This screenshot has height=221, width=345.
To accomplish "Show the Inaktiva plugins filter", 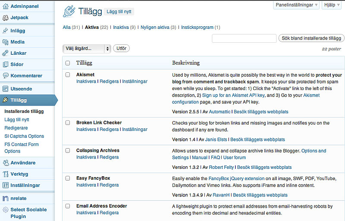I will 121,27.
